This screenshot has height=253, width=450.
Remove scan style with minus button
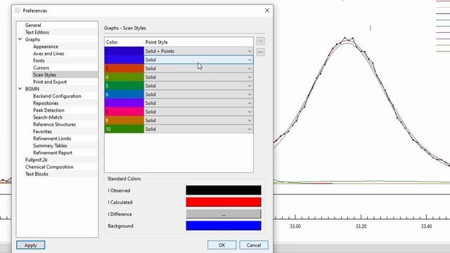coord(260,52)
